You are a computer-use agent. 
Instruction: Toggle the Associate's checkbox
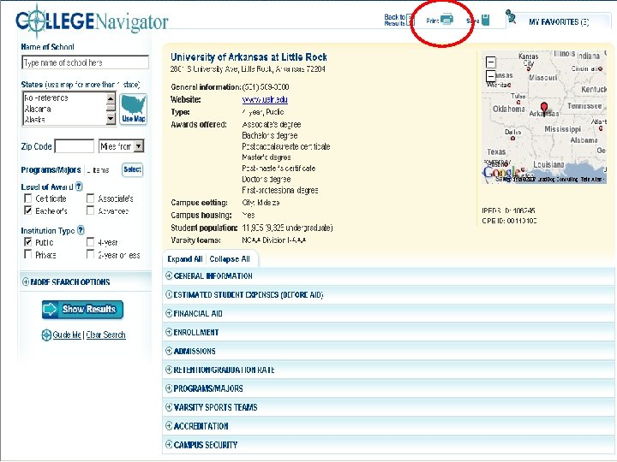point(90,198)
